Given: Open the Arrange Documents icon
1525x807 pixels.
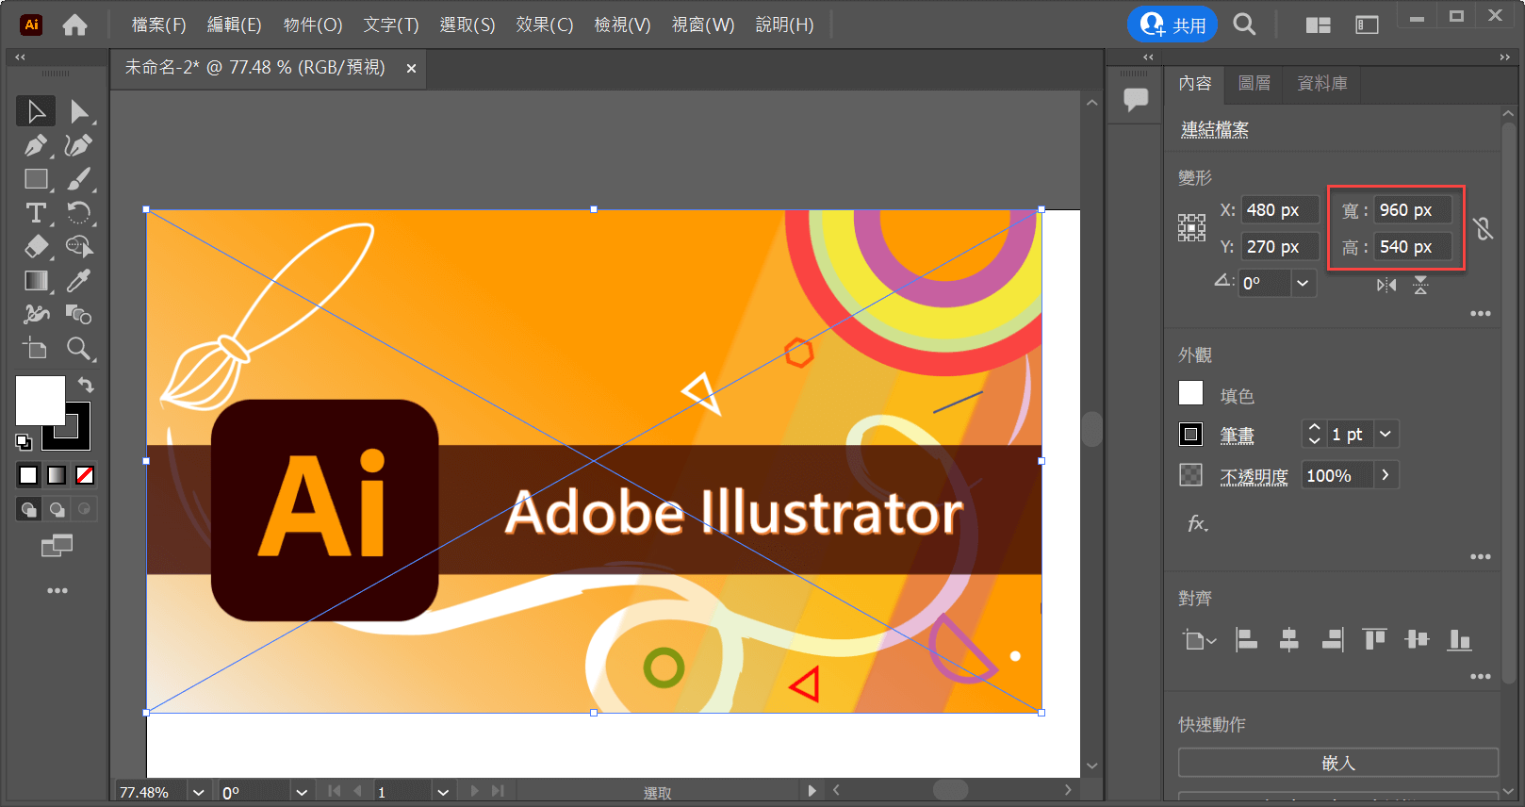Looking at the screenshot, I should pyautogui.click(x=1318, y=25).
